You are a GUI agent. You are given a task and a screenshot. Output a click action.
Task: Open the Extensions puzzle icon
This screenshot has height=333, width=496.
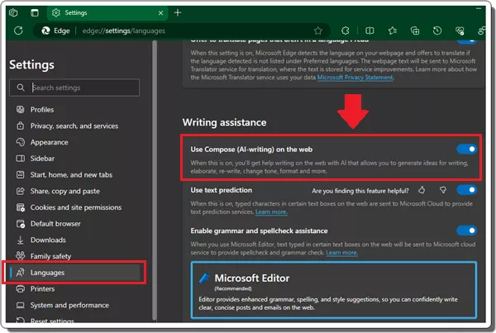point(345,31)
